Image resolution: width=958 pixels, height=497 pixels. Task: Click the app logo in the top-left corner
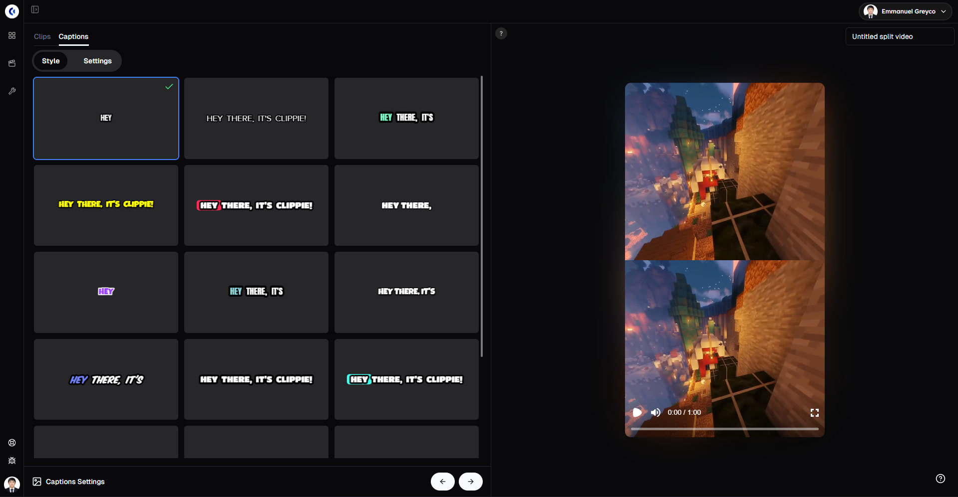(x=12, y=11)
